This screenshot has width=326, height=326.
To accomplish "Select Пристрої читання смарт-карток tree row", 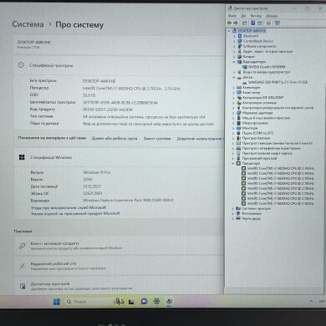I will pos(267,153).
